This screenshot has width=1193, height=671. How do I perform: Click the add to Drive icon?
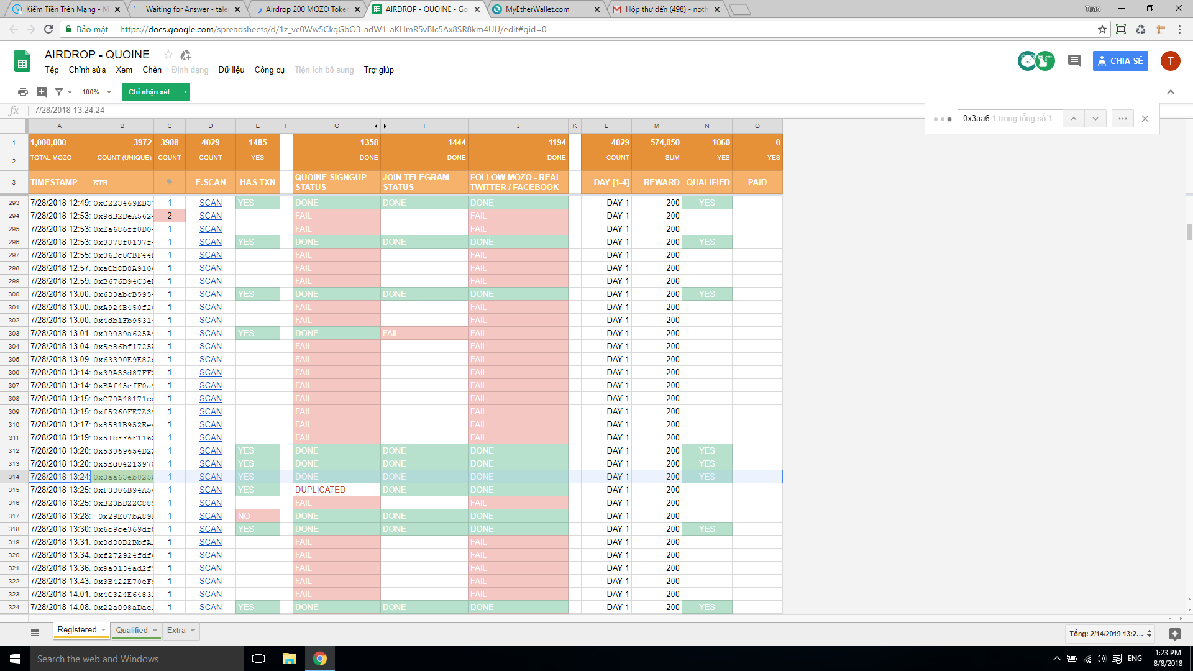coord(185,55)
